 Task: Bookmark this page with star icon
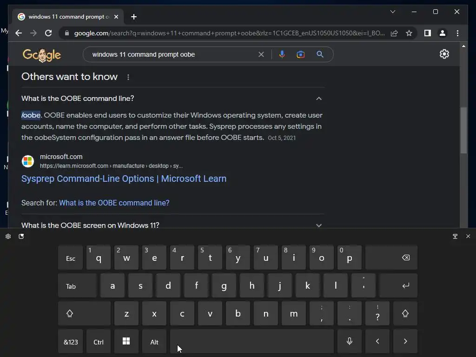click(409, 33)
